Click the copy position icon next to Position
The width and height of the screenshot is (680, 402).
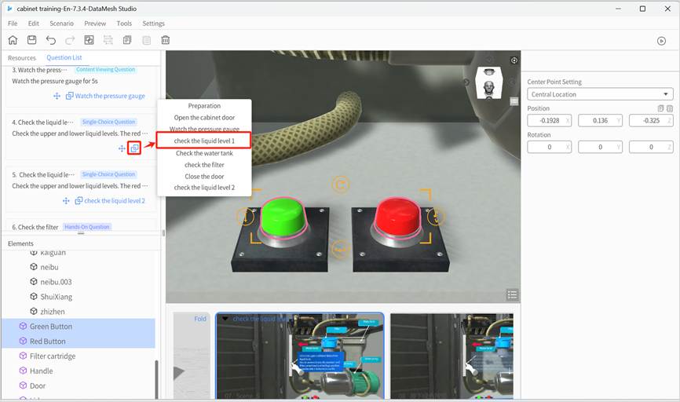point(660,108)
